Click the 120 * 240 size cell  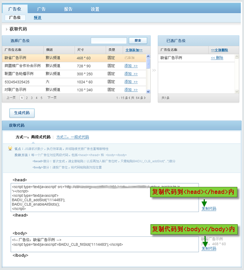[85, 90]
